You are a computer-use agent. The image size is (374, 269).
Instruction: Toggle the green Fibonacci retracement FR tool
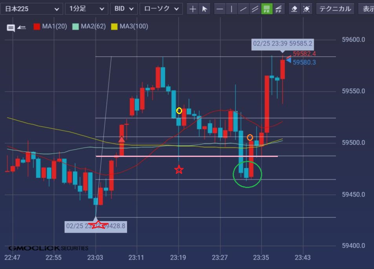tap(267, 9)
